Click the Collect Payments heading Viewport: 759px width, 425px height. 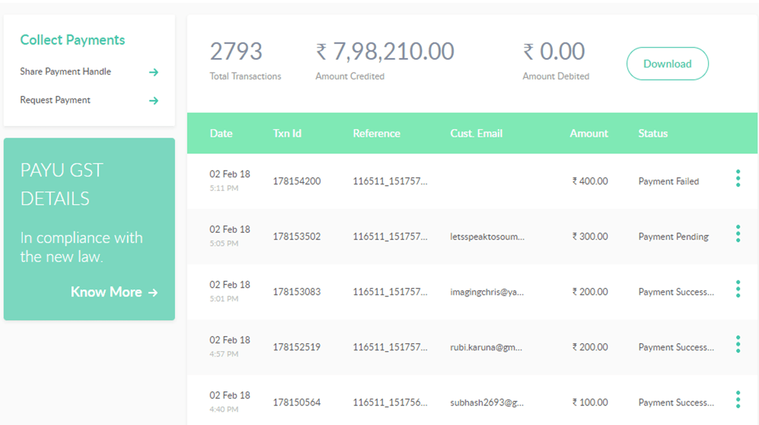[x=73, y=40]
